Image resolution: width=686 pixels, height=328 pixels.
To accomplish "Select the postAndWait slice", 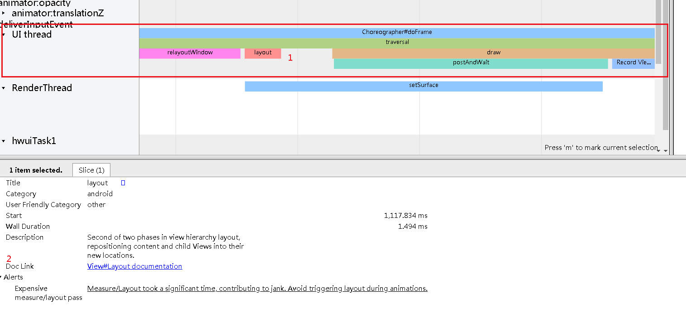I will tap(471, 63).
